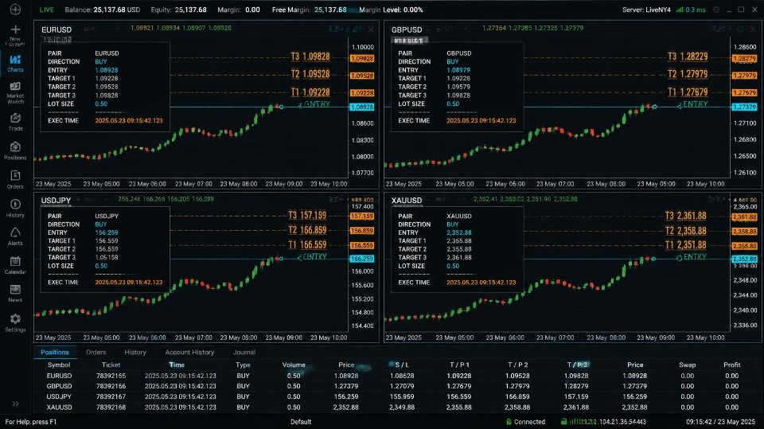The image size is (764, 429).
Task: Click USDJPY T/P 1 value 156.559
Action: click(459, 397)
